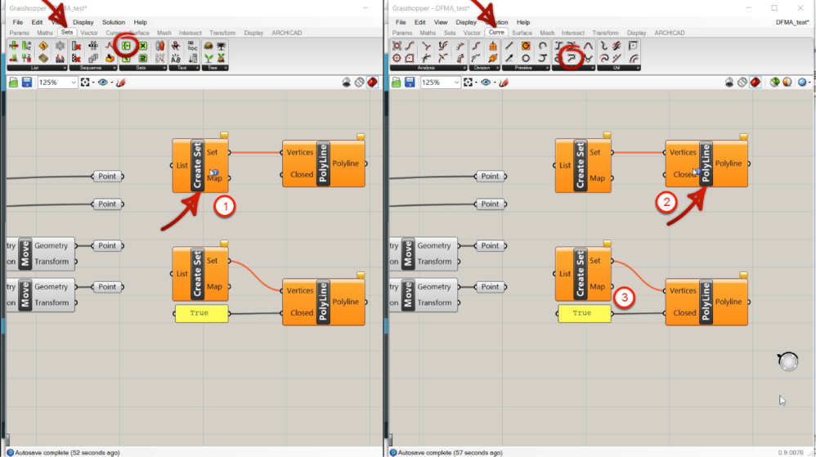Click the document preview color sphere in right window
Image resolution: width=816 pixels, height=457 pixels.
point(787,83)
